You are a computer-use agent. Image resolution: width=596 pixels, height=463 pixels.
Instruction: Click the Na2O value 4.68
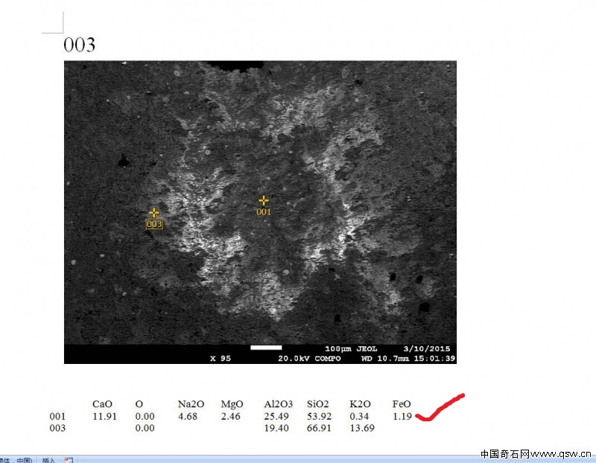point(188,416)
